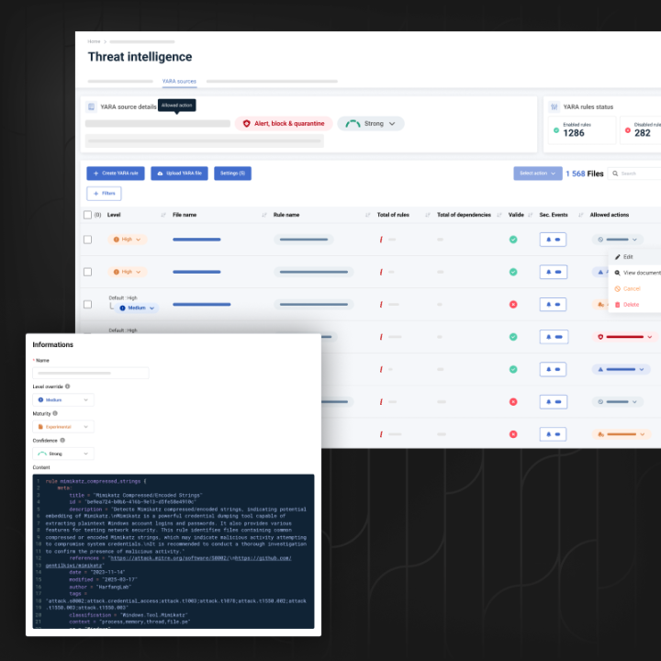Open Confidence dropdown in Informations panel
The width and height of the screenshot is (661, 661).
63,454
